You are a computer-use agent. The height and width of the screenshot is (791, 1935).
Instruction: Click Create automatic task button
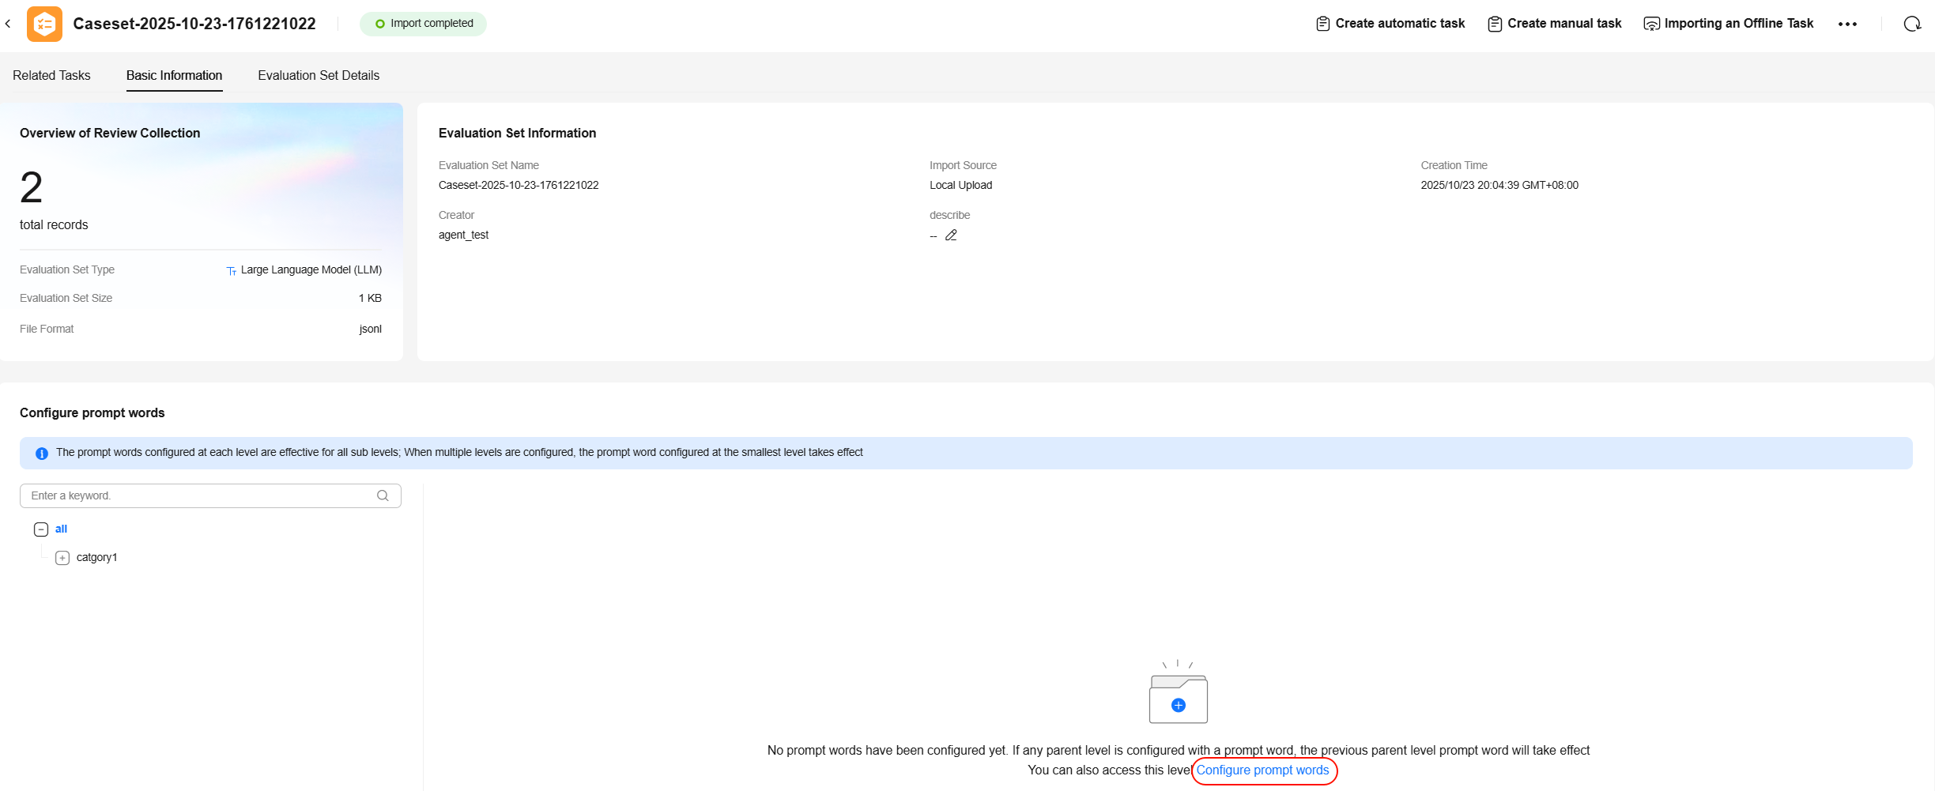click(1390, 24)
